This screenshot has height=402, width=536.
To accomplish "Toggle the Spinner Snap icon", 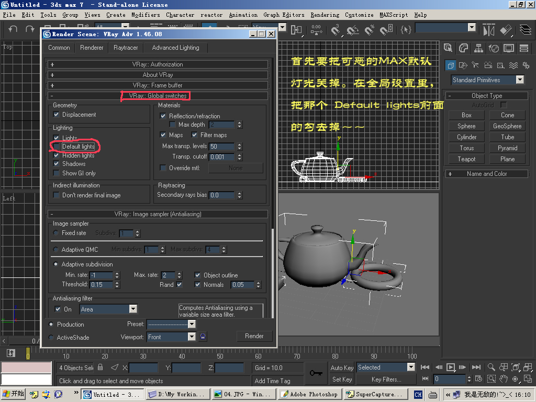I will click(386, 30).
